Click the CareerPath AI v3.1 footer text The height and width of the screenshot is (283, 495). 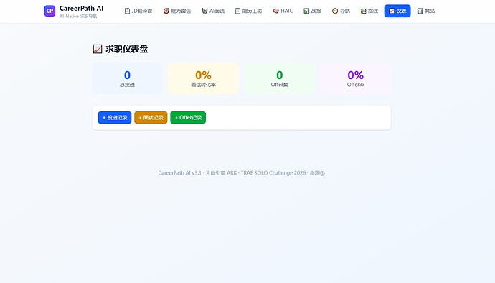click(x=242, y=173)
